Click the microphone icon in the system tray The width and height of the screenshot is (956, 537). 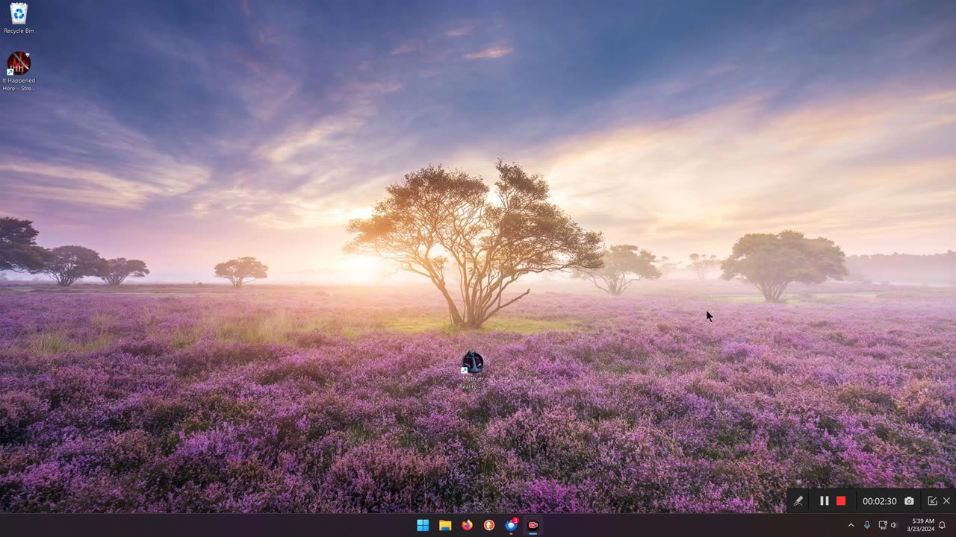[867, 525]
